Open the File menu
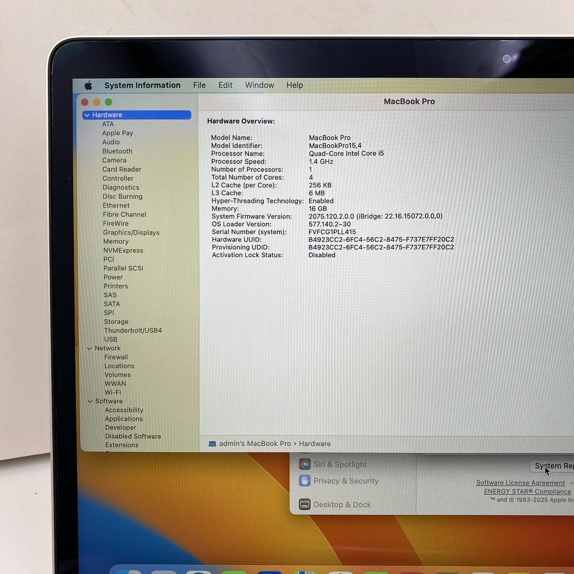This screenshot has height=574, width=574. 199,85
